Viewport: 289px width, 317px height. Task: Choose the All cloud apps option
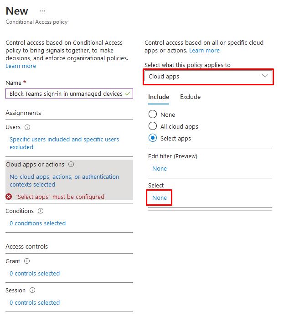click(153, 126)
